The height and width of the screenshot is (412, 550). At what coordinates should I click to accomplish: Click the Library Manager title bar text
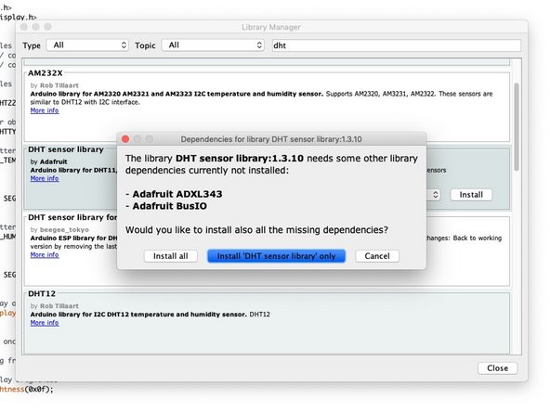tap(270, 27)
